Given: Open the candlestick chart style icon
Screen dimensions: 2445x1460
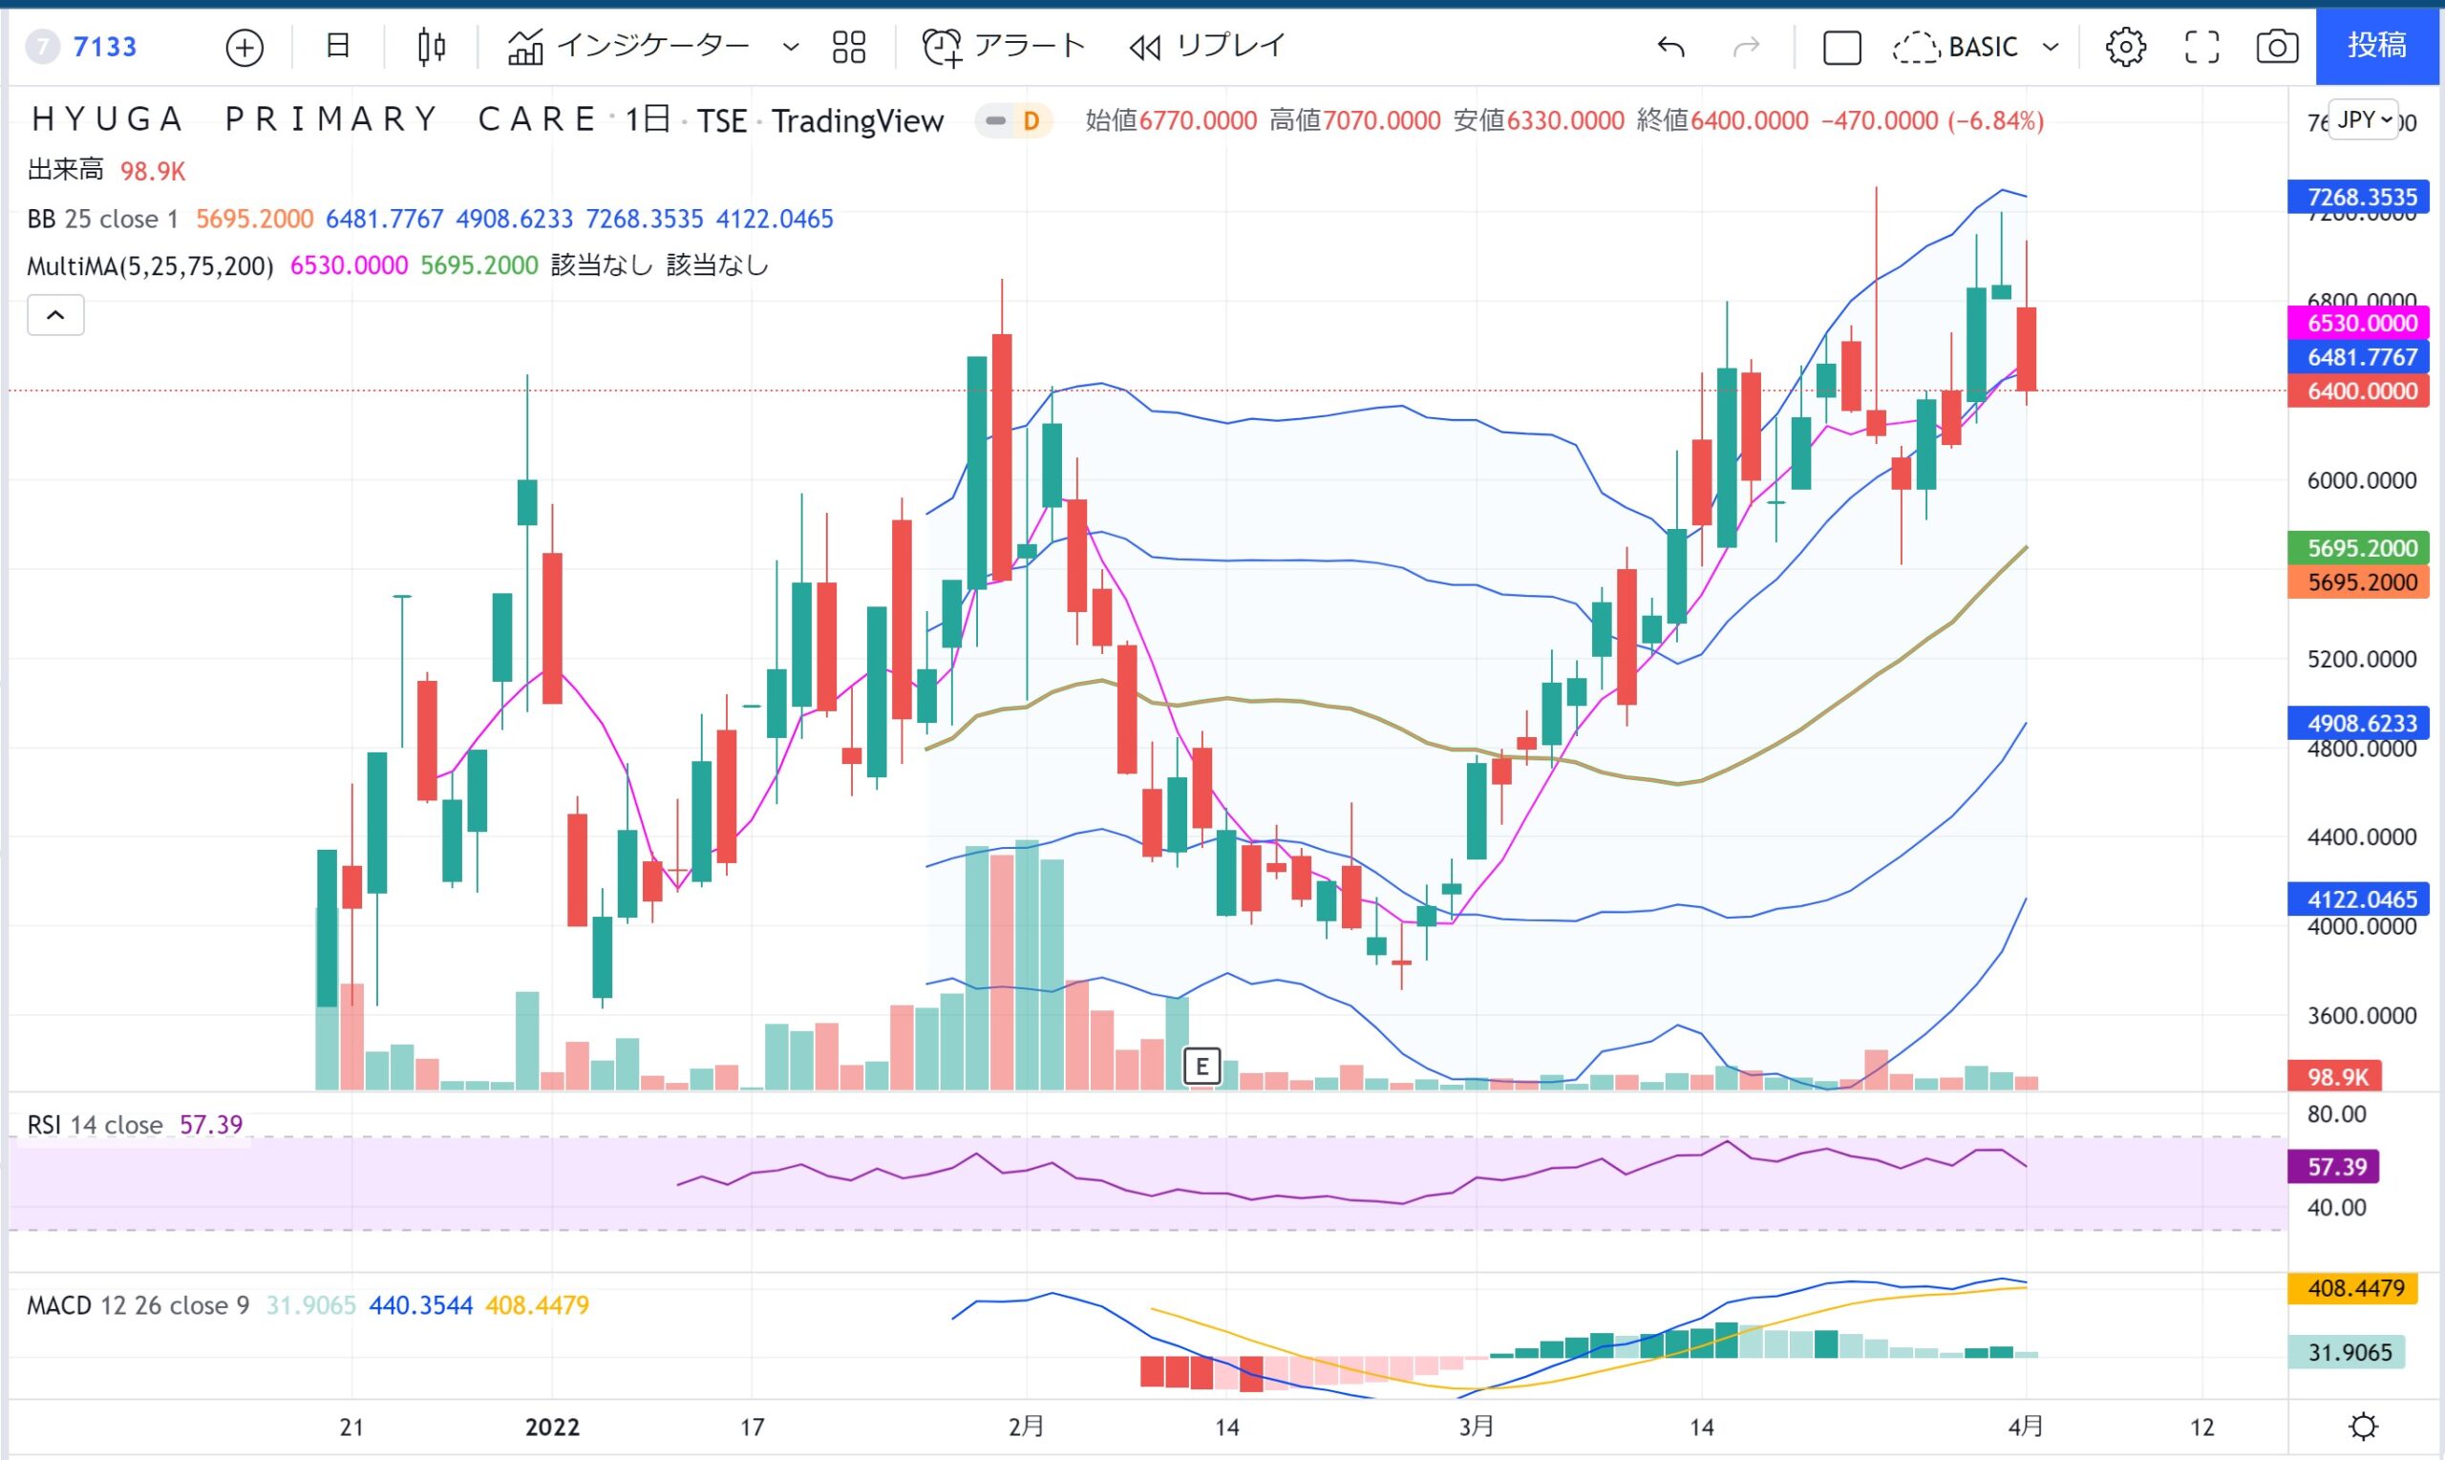Looking at the screenshot, I should point(431,47).
